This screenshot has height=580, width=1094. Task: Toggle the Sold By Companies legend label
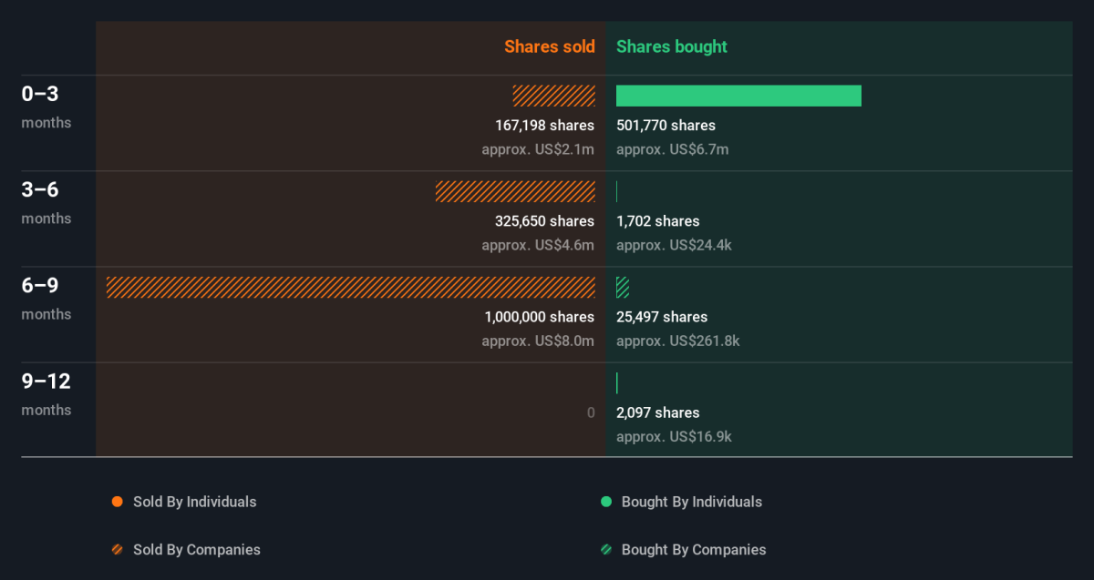point(196,550)
